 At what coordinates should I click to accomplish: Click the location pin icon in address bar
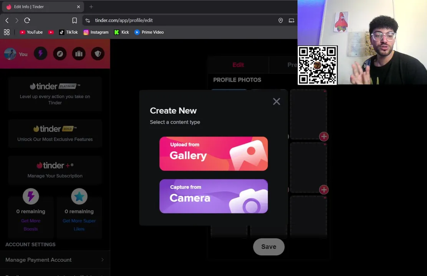point(280,20)
